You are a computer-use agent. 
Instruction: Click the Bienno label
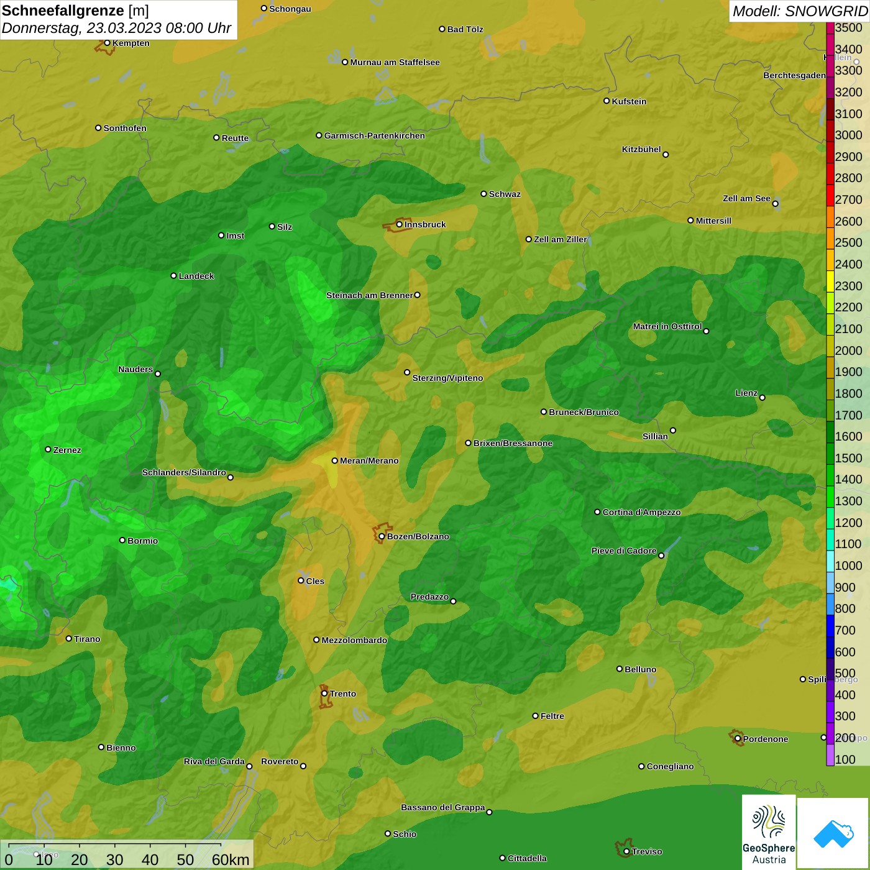[121, 748]
